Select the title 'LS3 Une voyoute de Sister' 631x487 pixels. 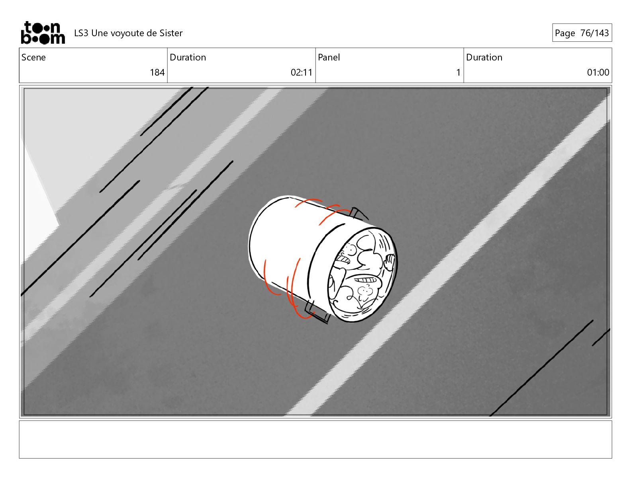coord(128,33)
